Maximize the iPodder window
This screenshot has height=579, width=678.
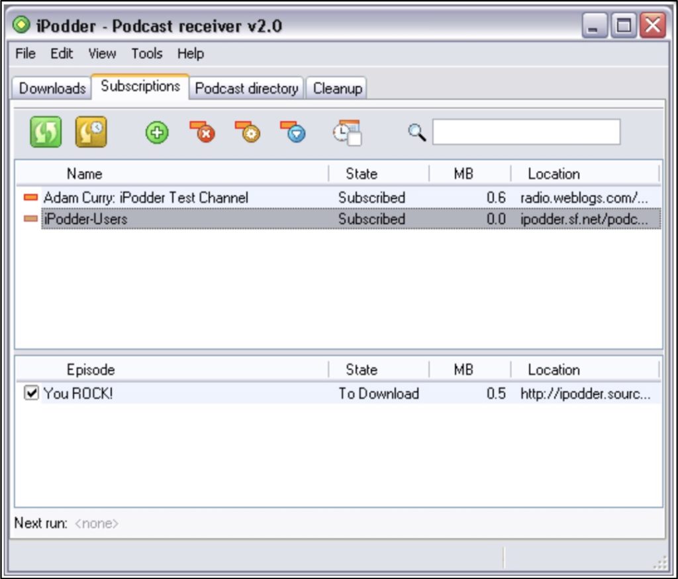click(624, 25)
